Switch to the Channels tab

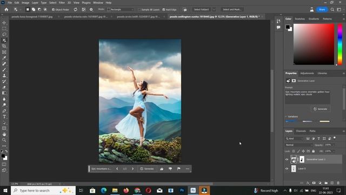click(x=301, y=131)
